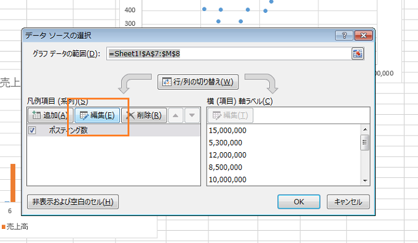418x243 pixels.
Task: Move series down with the down arrow
Action: point(192,115)
